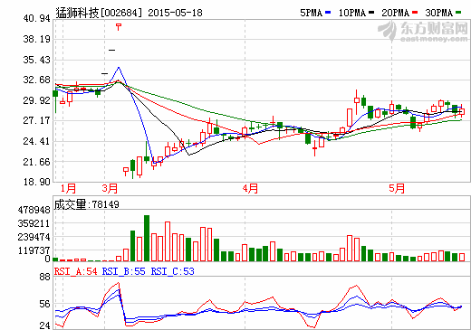Click the stock title 猛狮科技[002684]
Viewport: 471px width, 330px height.
pos(99,13)
